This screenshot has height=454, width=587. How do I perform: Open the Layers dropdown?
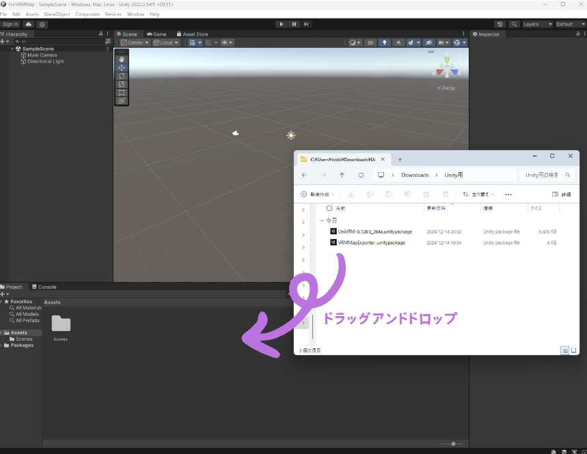coord(537,25)
